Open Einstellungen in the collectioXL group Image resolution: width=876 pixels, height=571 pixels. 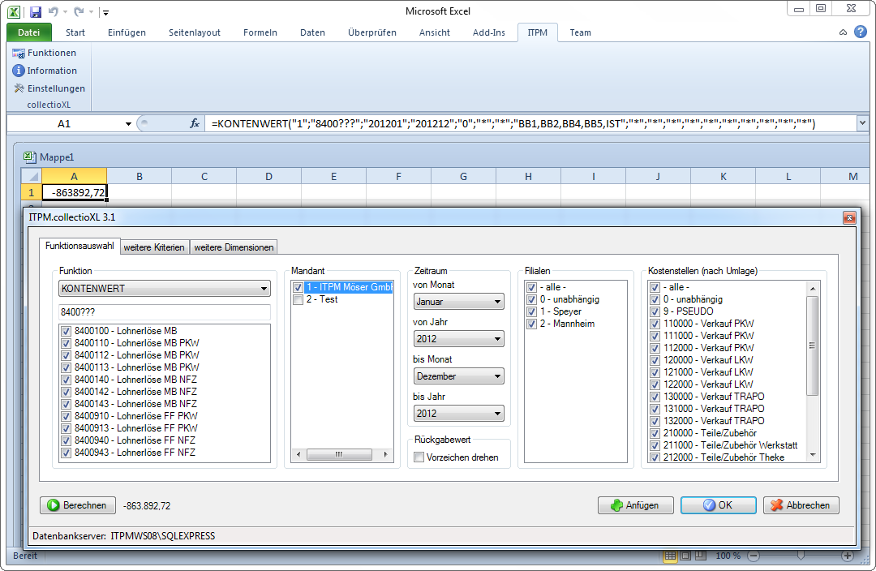(49, 88)
